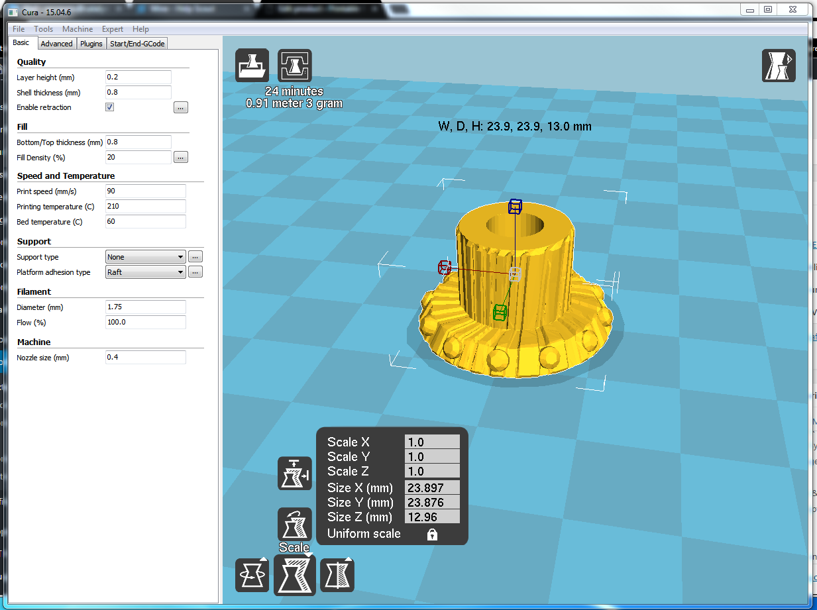Open the Expert menu

coord(113,29)
